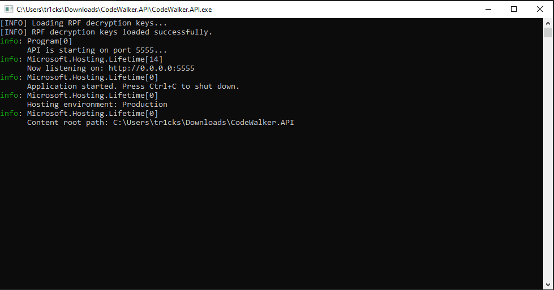
Task: Click the empty scrollbar track below the thumb
Action: [x=548, y=170]
